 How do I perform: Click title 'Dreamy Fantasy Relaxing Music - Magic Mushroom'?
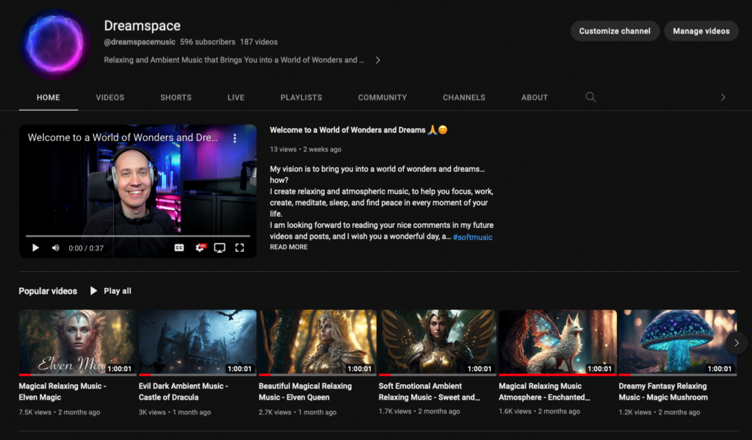click(x=663, y=392)
